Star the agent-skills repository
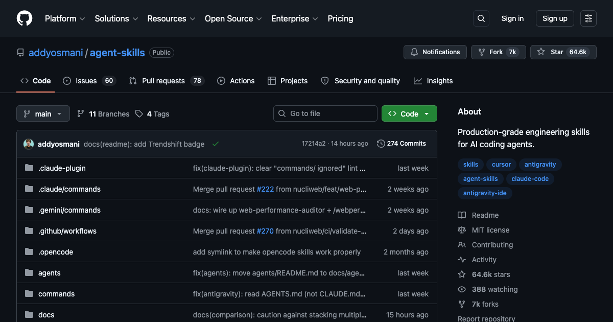 [563, 52]
